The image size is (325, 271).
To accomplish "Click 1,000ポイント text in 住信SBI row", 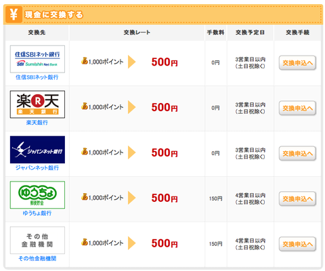I will pos(106,62).
